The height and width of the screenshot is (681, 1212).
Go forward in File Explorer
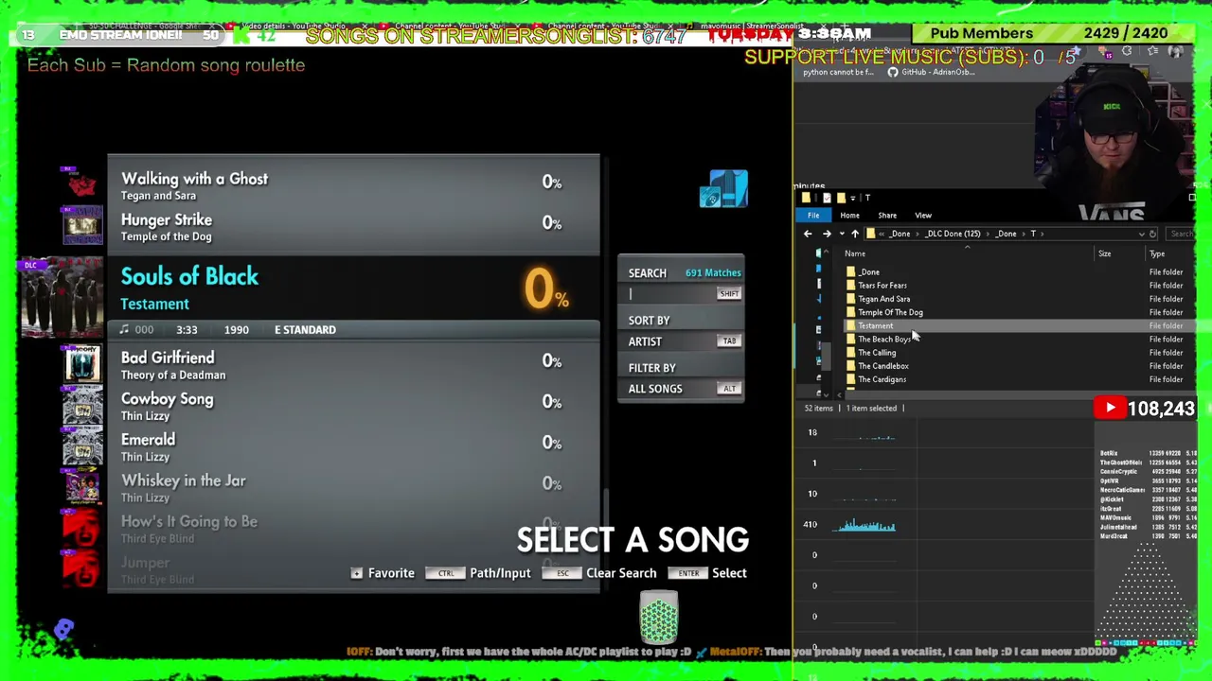[x=827, y=234]
